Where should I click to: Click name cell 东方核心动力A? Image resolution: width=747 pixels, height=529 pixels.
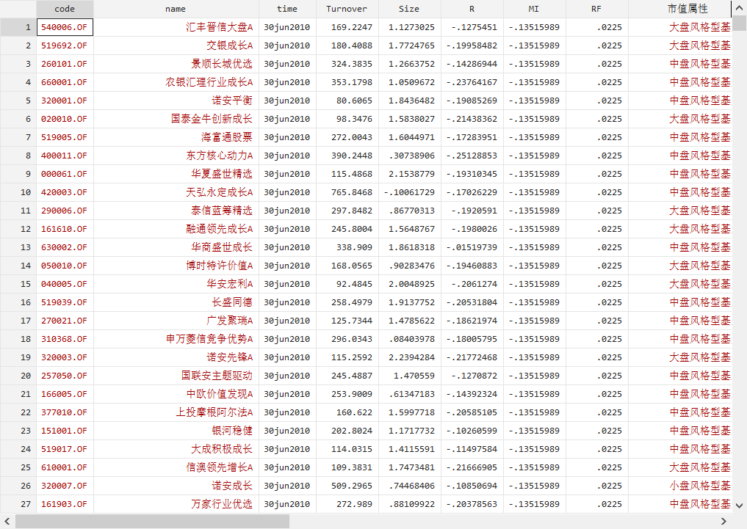pos(176,156)
